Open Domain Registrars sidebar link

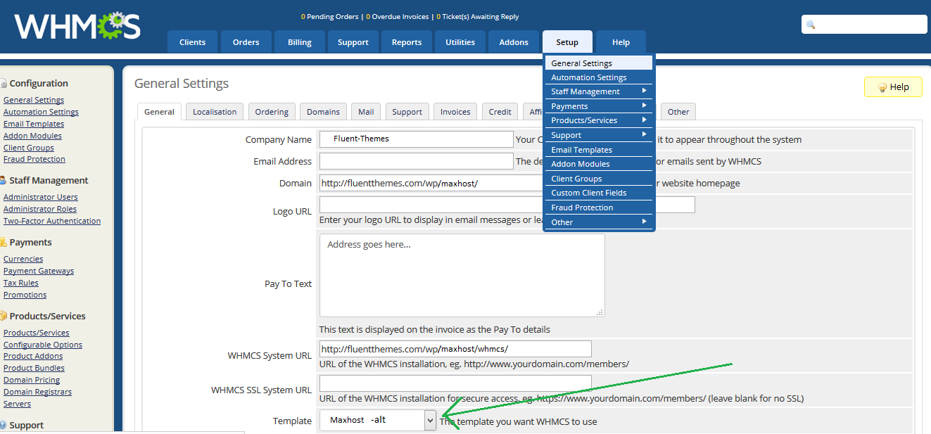(37, 392)
